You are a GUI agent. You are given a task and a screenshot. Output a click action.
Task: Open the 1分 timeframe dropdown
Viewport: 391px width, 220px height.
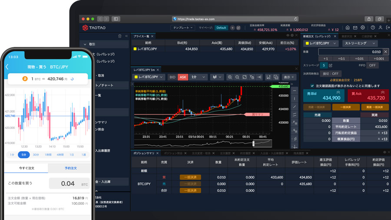coord(198,77)
